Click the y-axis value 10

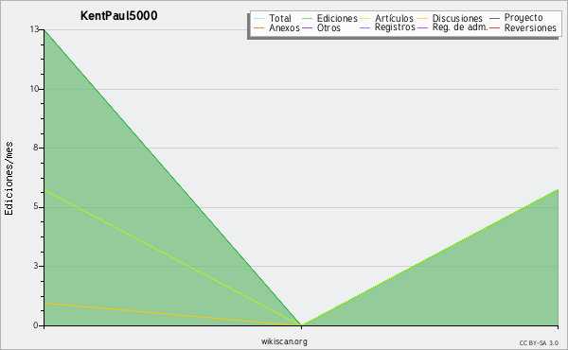click(x=34, y=89)
